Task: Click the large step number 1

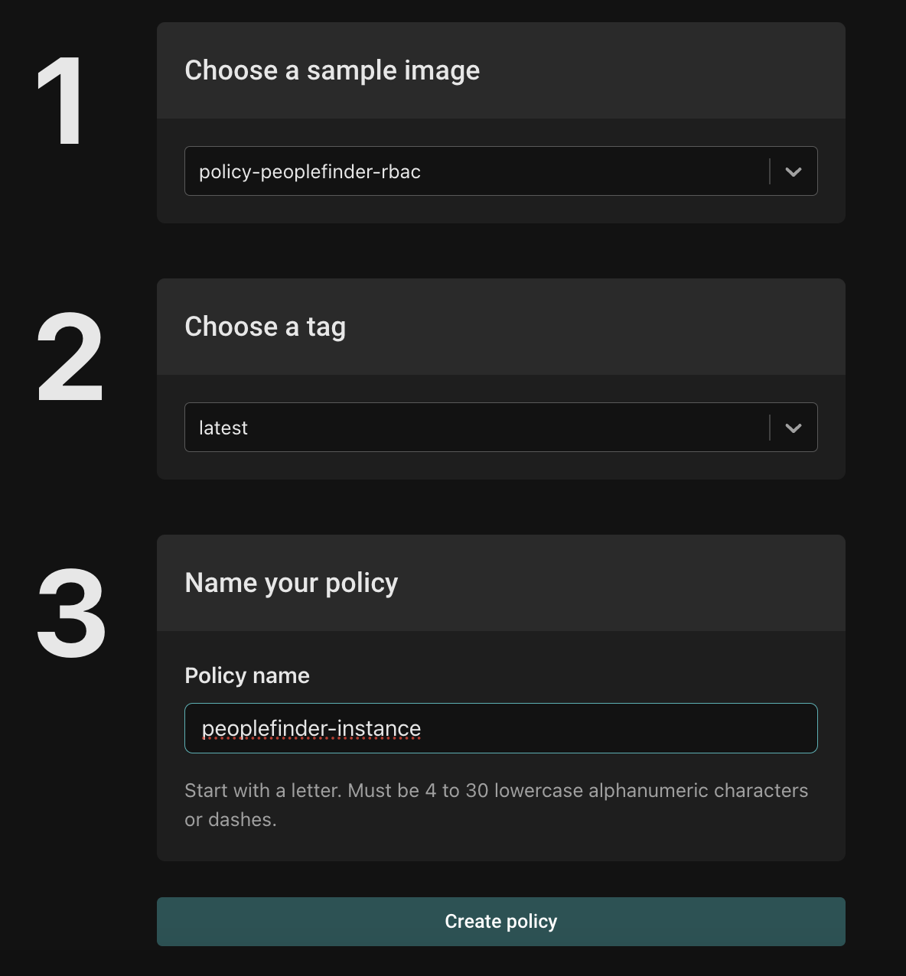Action: click(61, 102)
